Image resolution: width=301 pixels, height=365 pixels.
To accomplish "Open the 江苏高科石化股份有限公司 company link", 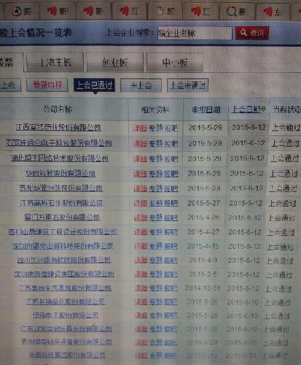I will (x=61, y=203).
